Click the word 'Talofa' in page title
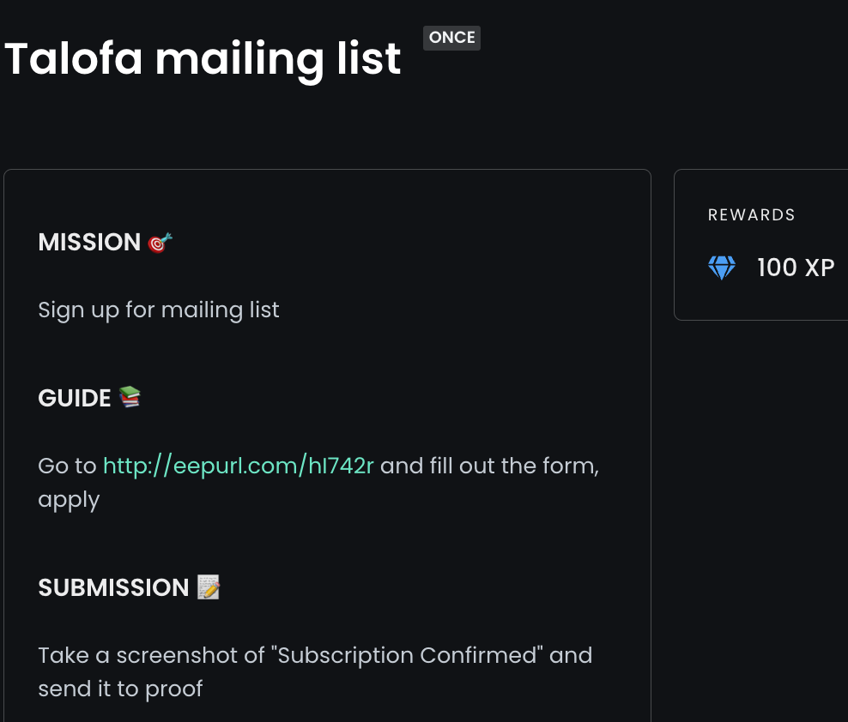 pos(74,58)
